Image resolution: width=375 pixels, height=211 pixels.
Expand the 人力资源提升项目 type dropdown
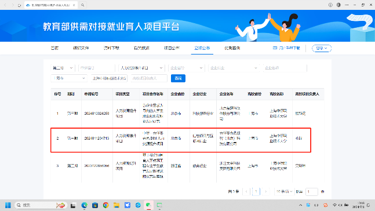pos(141,68)
